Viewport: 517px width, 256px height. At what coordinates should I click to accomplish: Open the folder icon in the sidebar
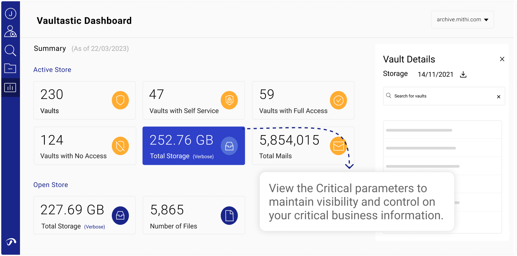(x=10, y=68)
